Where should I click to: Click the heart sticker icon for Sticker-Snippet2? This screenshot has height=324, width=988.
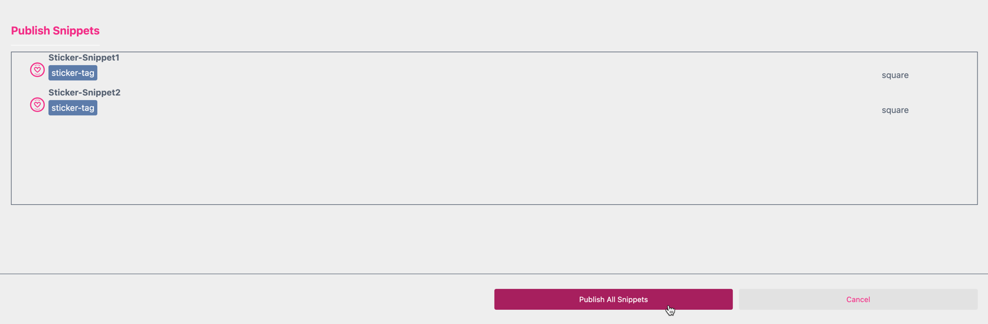tap(37, 105)
